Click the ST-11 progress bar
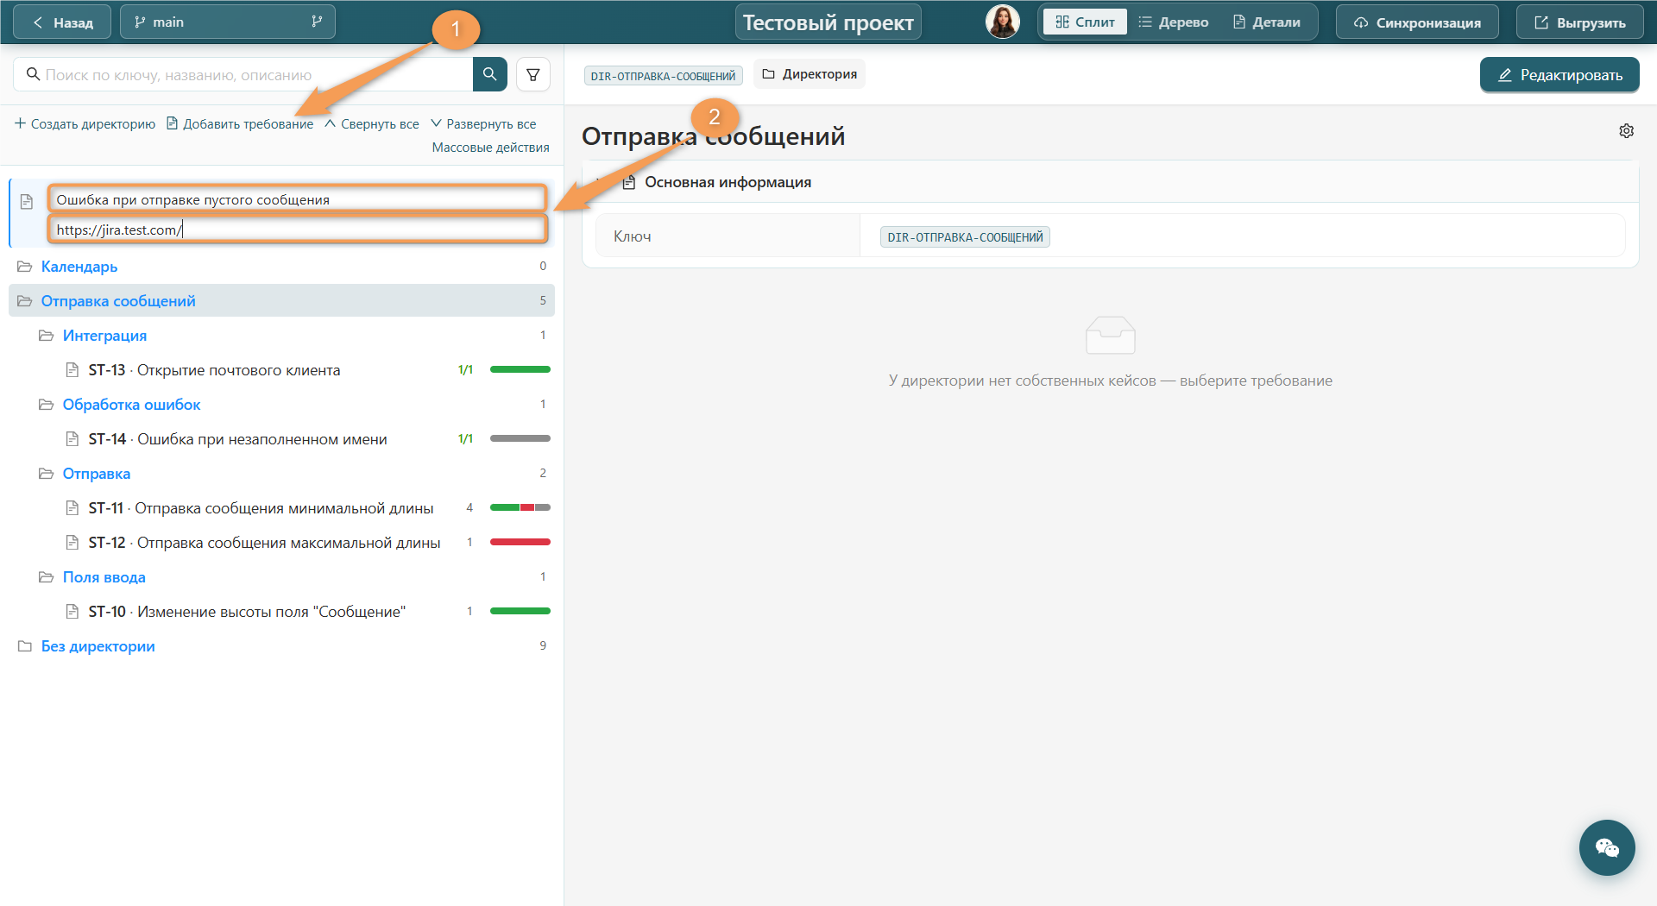Screen dimensions: 1657x906 (520, 507)
